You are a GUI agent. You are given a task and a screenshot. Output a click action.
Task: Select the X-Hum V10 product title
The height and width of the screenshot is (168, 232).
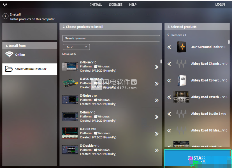[x=88, y=112]
